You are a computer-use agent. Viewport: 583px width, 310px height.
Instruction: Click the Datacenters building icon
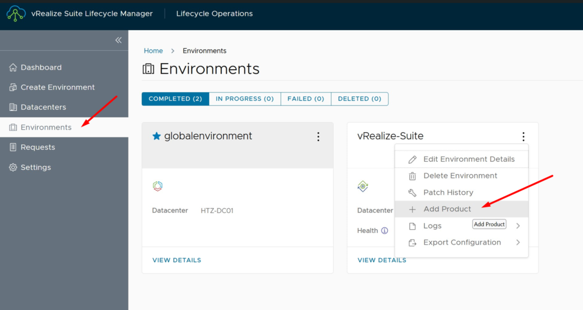pyautogui.click(x=13, y=107)
